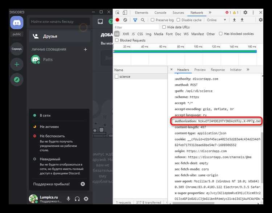Click the headers pane vertical scrollbar

(x=262, y=157)
